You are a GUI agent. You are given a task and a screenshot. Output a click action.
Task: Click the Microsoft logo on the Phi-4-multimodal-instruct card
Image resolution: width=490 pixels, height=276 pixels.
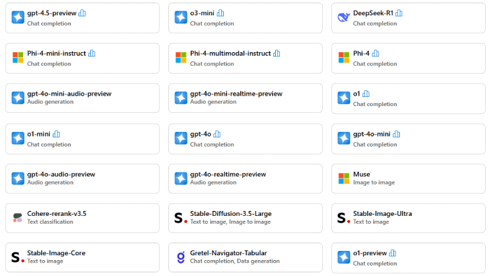click(181, 58)
